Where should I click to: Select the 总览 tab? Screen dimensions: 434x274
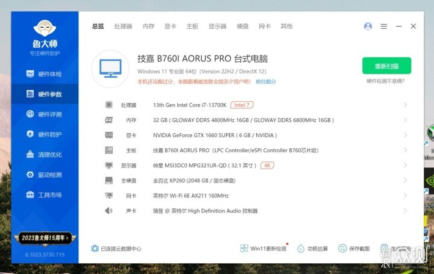[98, 26]
